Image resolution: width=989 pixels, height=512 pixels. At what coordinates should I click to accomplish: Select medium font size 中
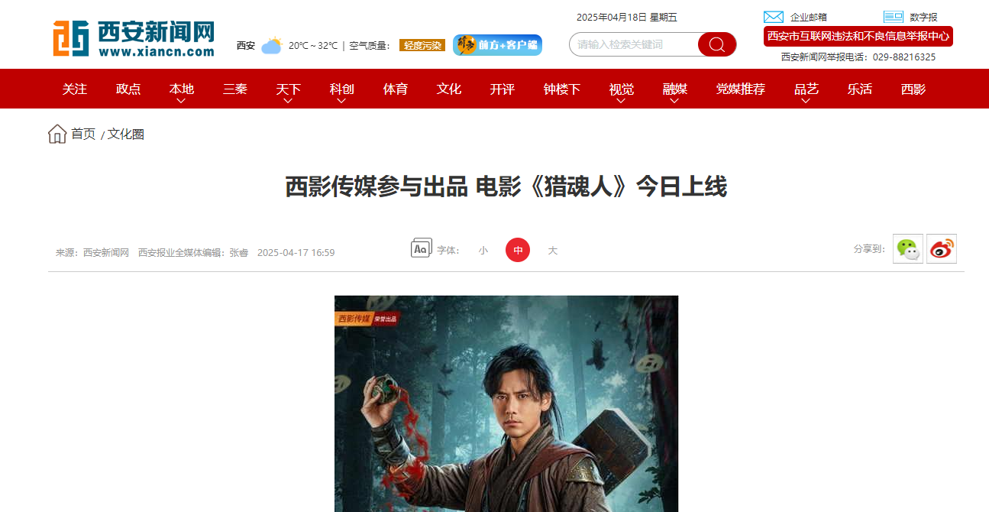pyautogui.click(x=518, y=250)
